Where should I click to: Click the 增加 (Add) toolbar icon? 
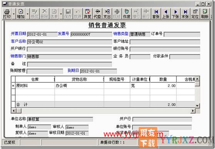click(x=21, y=14)
